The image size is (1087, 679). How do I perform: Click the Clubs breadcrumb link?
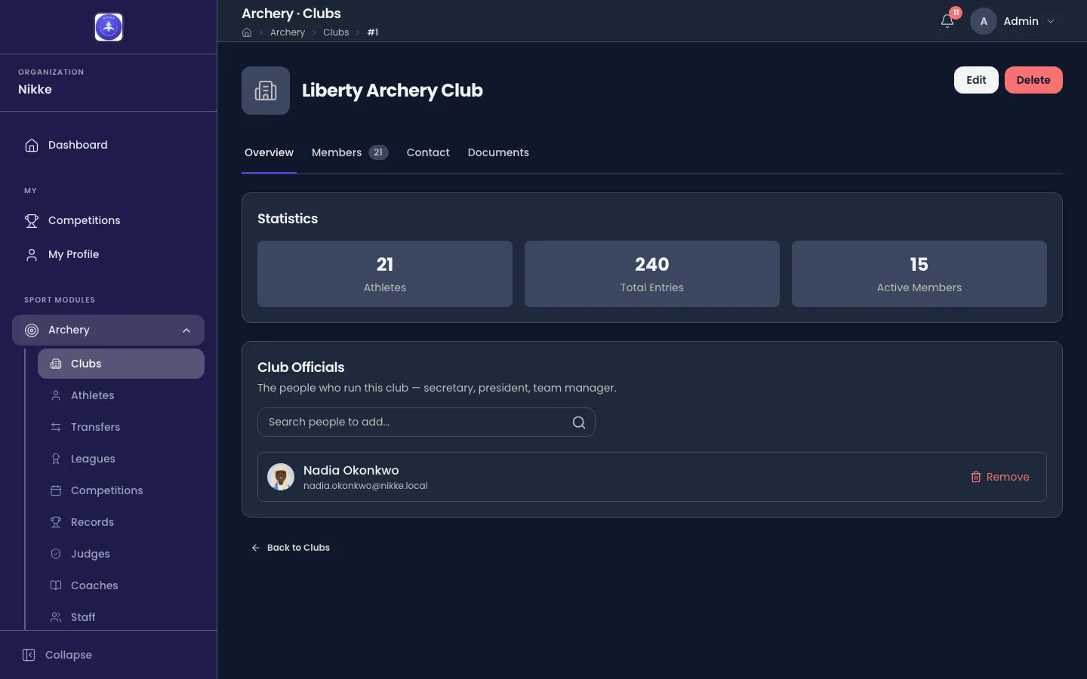click(336, 32)
